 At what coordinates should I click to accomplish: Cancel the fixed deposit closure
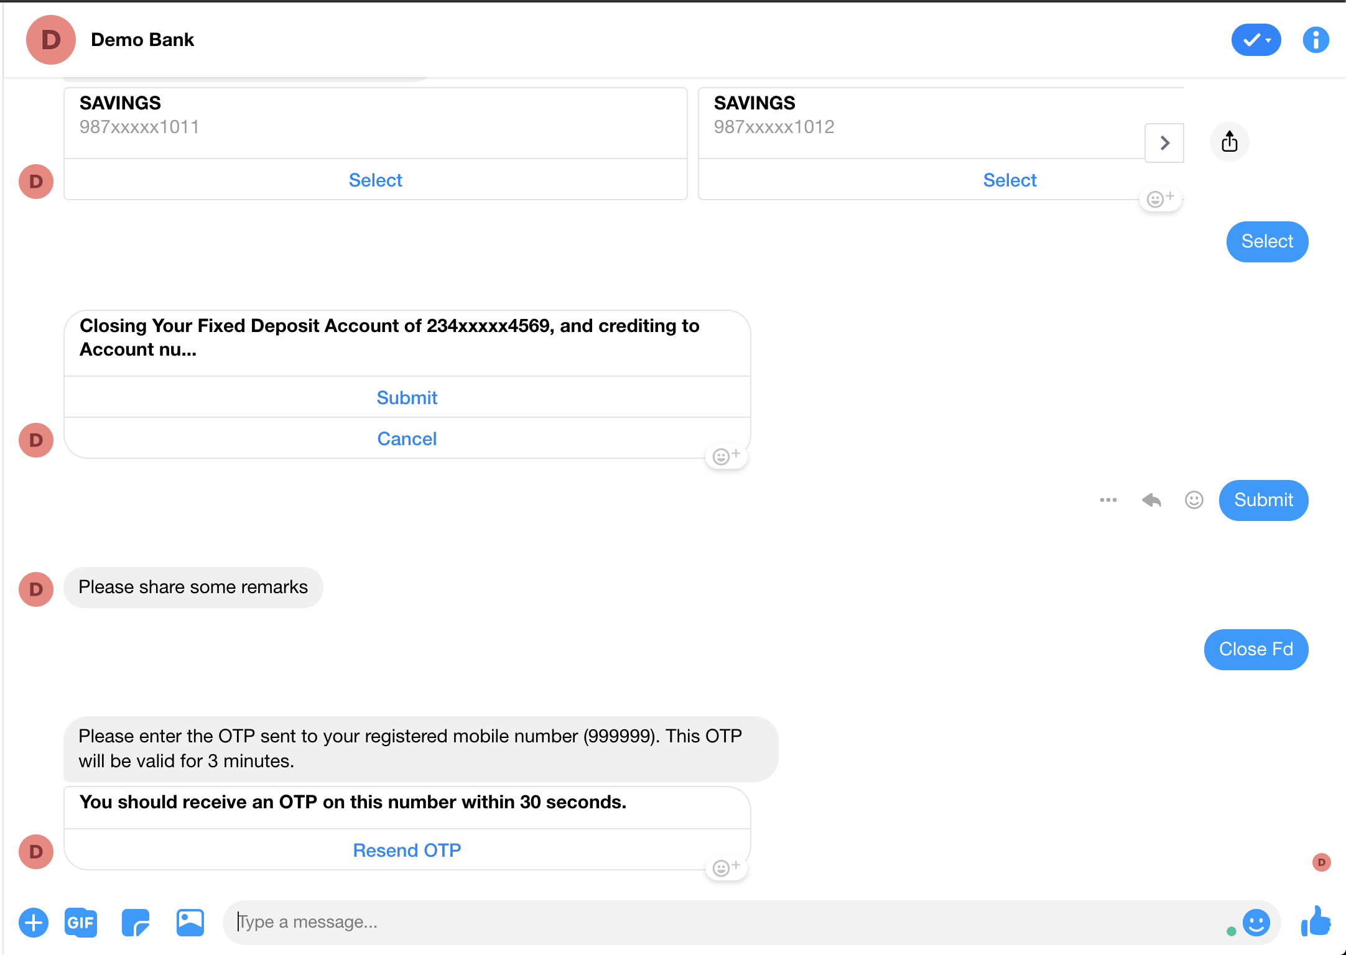[x=407, y=438]
